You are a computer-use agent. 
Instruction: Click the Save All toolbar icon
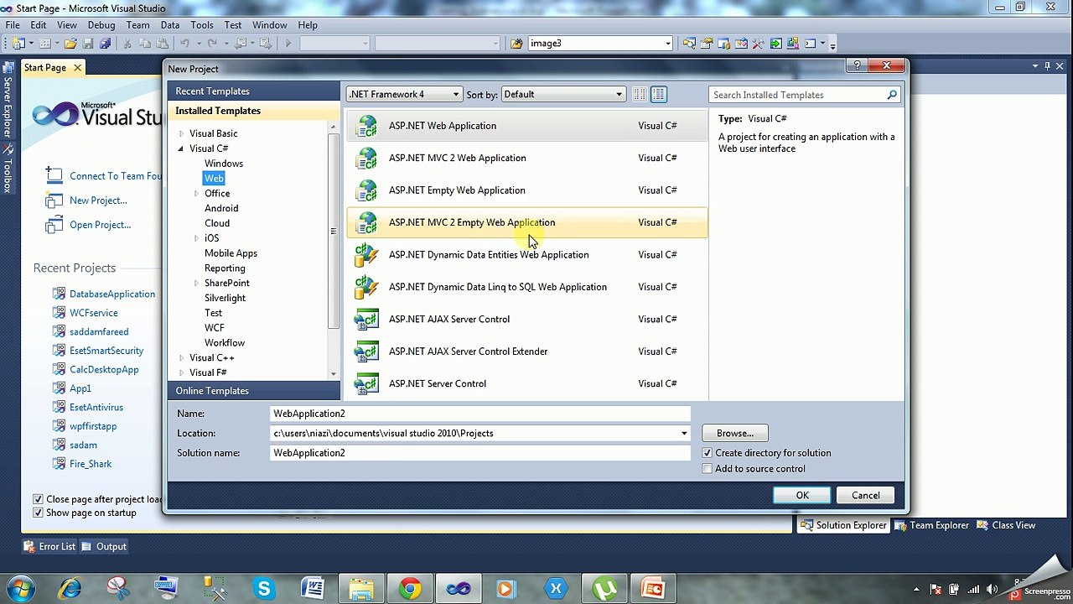(105, 44)
